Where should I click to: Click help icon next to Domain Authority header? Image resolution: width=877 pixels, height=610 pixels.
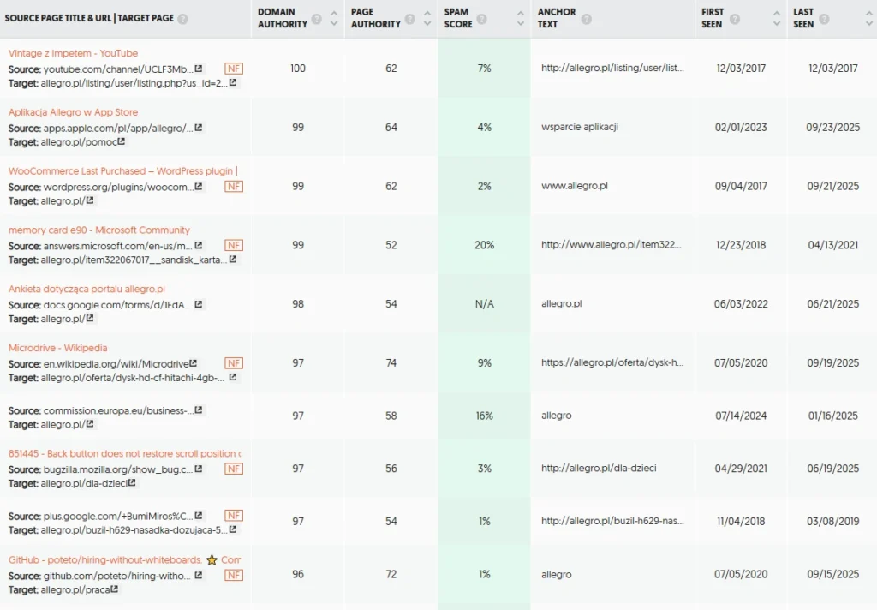click(x=317, y=19)
